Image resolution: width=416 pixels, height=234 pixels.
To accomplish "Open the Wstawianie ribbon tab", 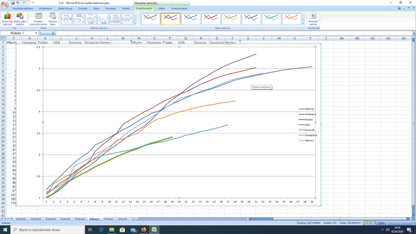I will [45, 8].
